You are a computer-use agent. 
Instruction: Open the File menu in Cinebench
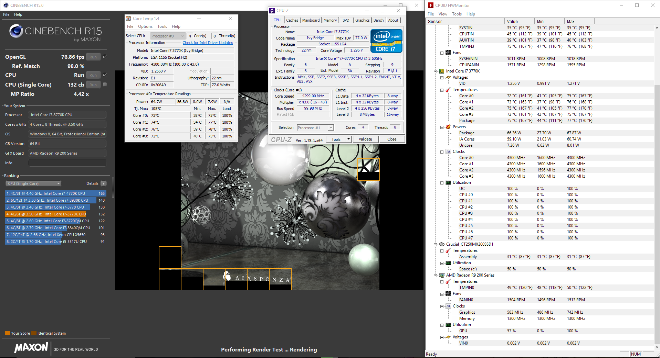coord(6,14)
